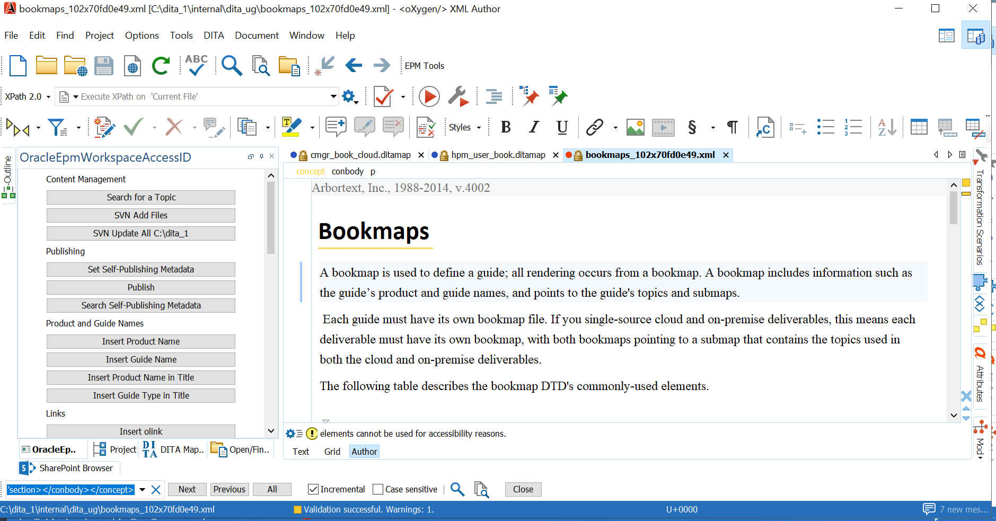Expand the validation options dropdown arrow
996x521 pixels.
[403, 97]
